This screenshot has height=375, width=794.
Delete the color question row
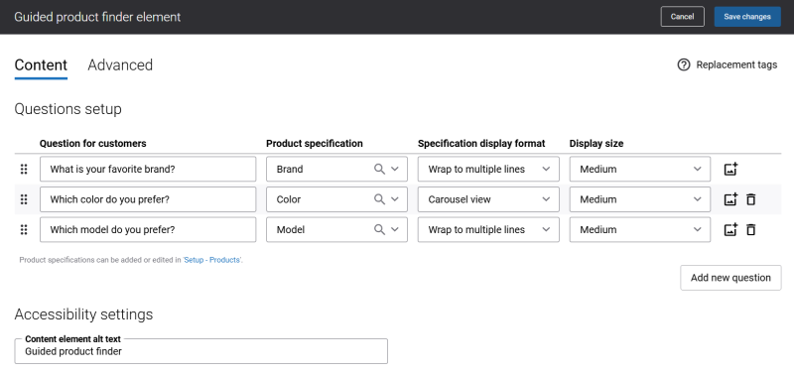751,199
